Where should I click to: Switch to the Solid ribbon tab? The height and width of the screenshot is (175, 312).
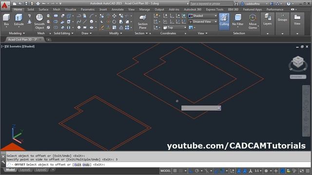[x=30, y=9]
